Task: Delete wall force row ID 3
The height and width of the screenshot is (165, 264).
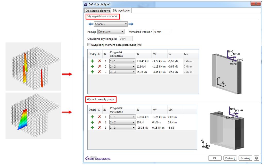Action: pos(100,72)
